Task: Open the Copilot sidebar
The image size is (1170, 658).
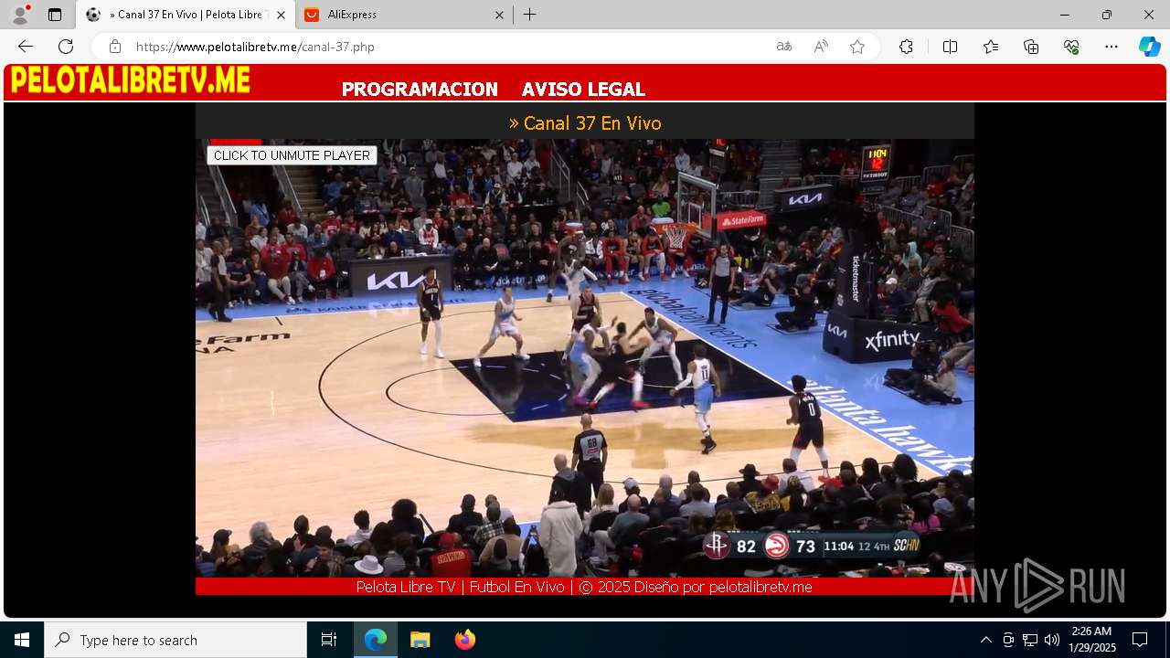Action: pos(1150,47)
